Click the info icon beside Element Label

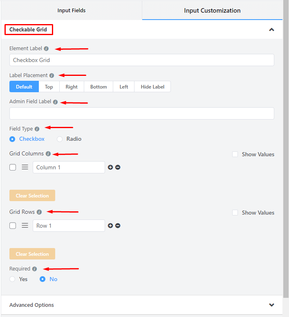[46, 49]
